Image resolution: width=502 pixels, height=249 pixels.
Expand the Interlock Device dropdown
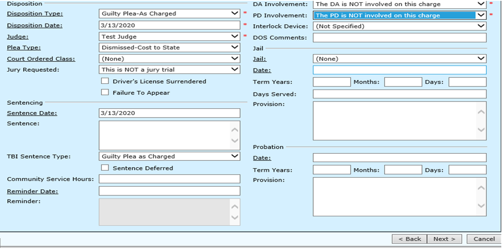(400, 26)
